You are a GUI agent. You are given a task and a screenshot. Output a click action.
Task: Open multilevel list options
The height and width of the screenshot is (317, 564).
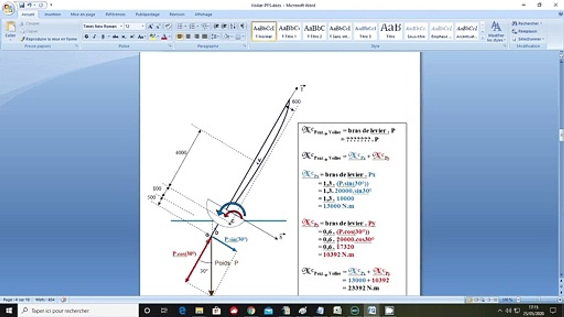pyautogui.click(x=205, y=26)
